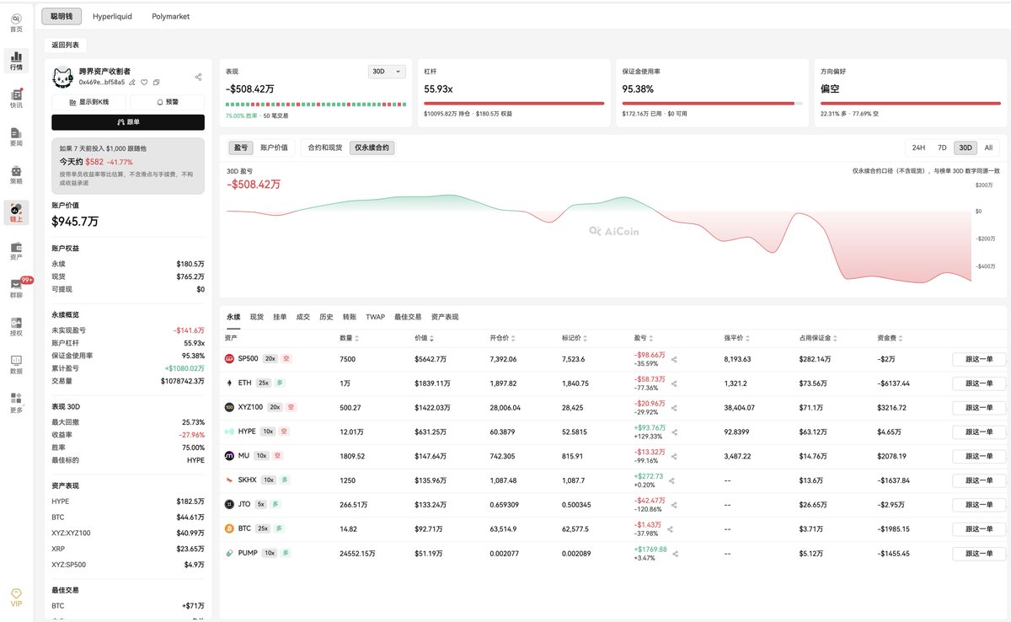Share the SP500 position PnL

(674, 359)
